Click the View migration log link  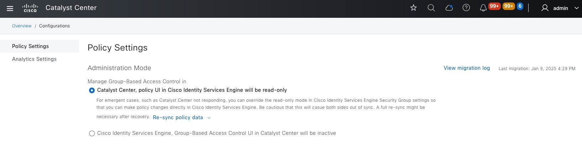click(x=467, y=68)
